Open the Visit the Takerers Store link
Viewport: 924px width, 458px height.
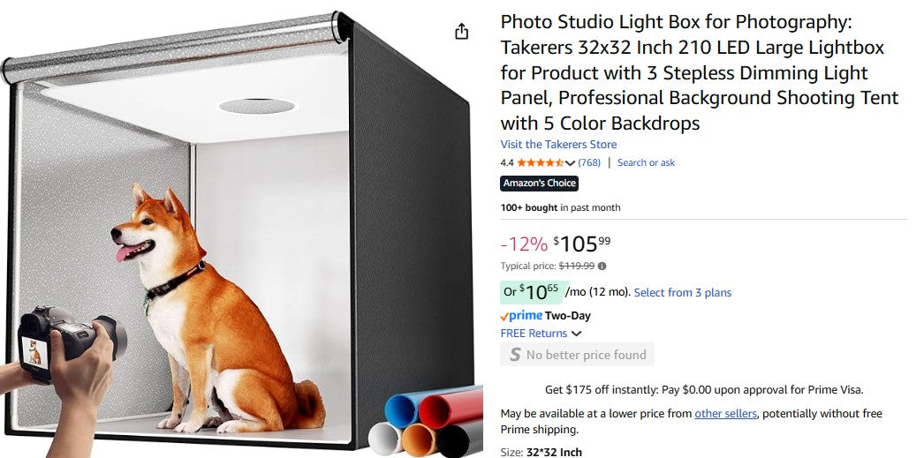(558, 145)
